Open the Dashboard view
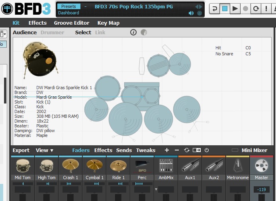The image size is (276, 201). click(69, 13)
